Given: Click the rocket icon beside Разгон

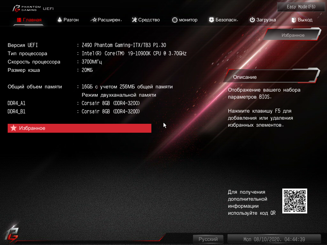Looking at the screenshot, I should click(60, 20).
